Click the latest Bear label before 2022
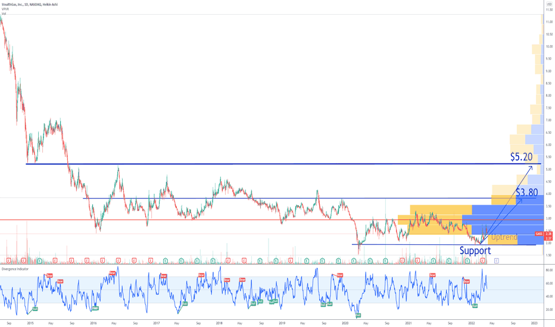The width and height of the screenshot is (555, 327). click(x=466, y=281)
